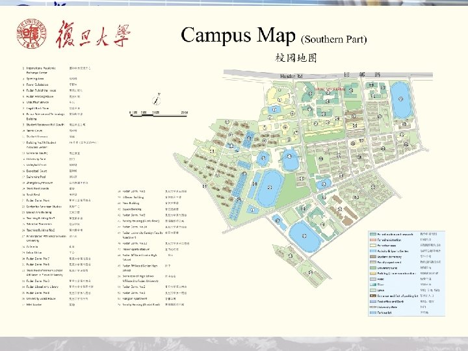468x351 pixels.
Task: Select index entry 'Mini Market'
Action: (34, 305)
